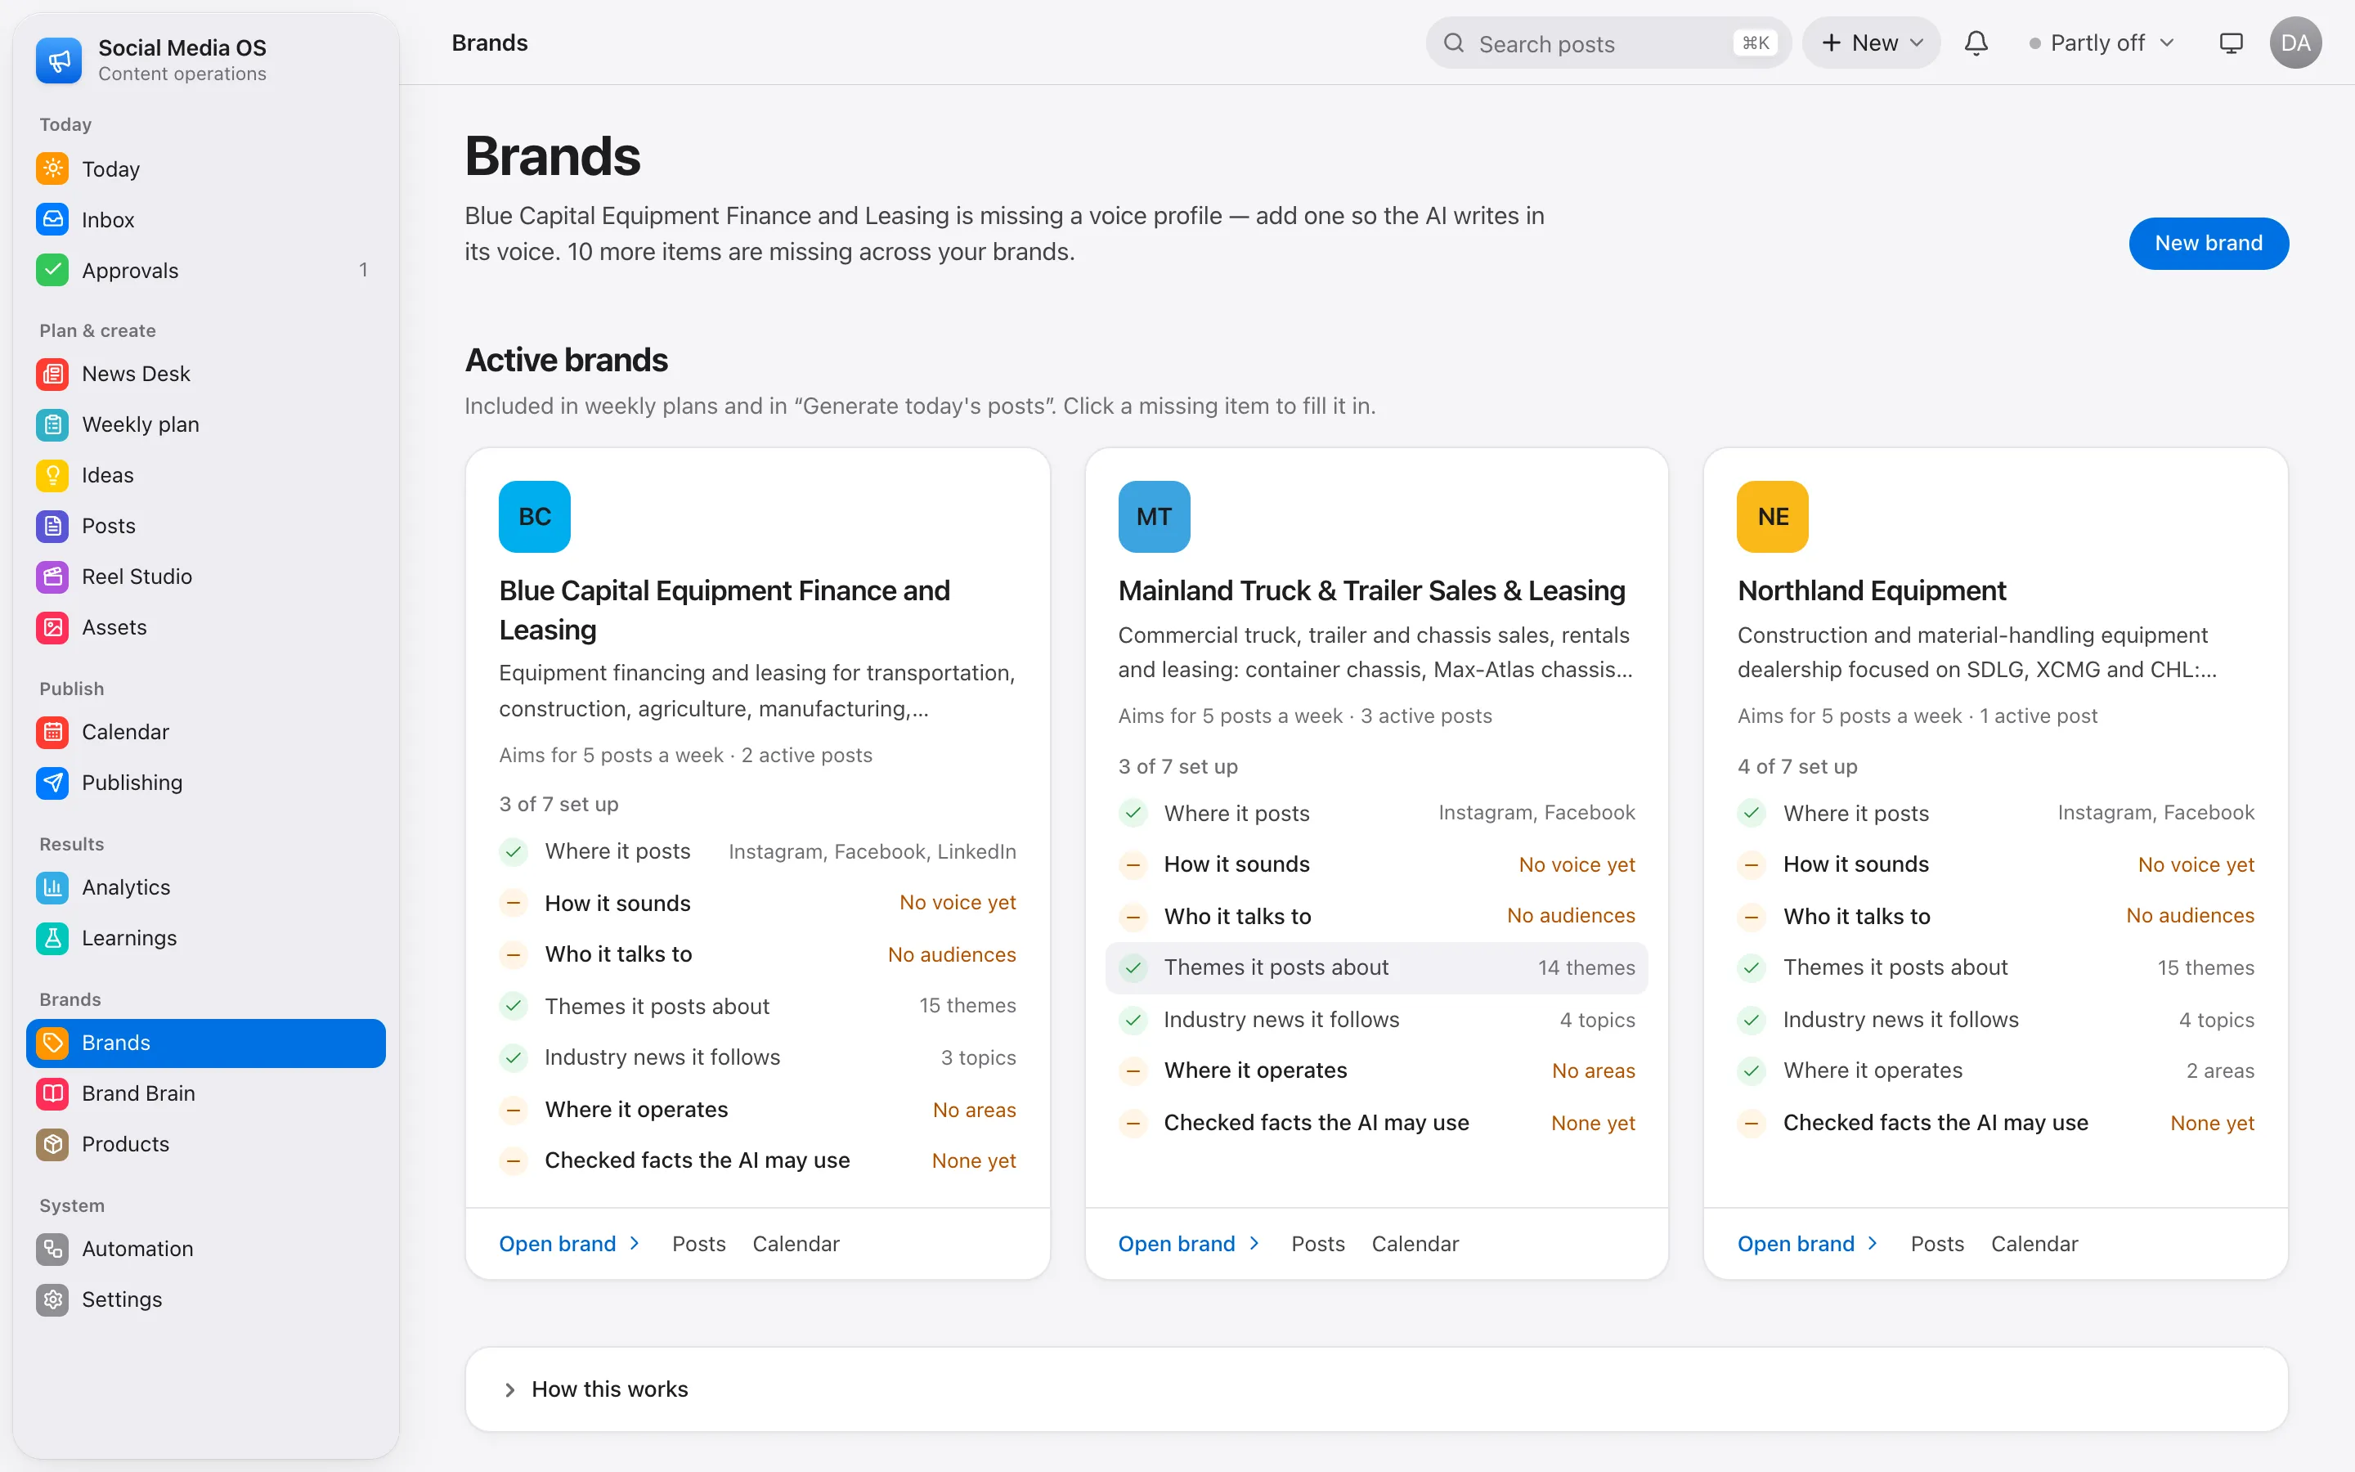2355x1472 pixels.
Task: Click the Products box icon
Action: (x=52, y=1144)
